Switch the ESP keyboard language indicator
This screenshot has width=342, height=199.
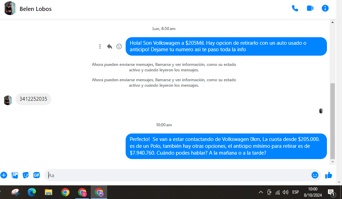(295, 192)
